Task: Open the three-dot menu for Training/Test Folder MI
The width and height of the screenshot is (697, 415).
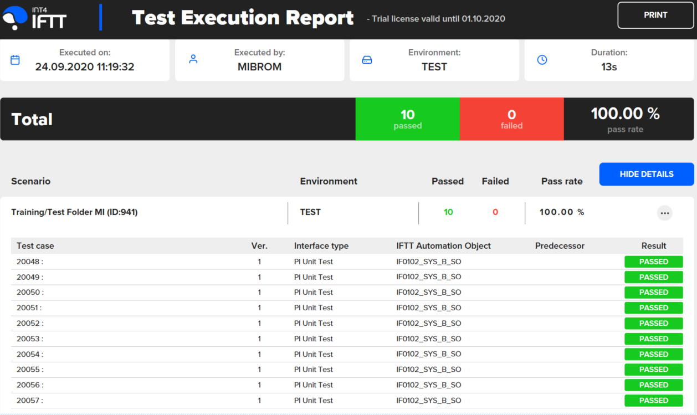Action: click(x=664, y=213)
